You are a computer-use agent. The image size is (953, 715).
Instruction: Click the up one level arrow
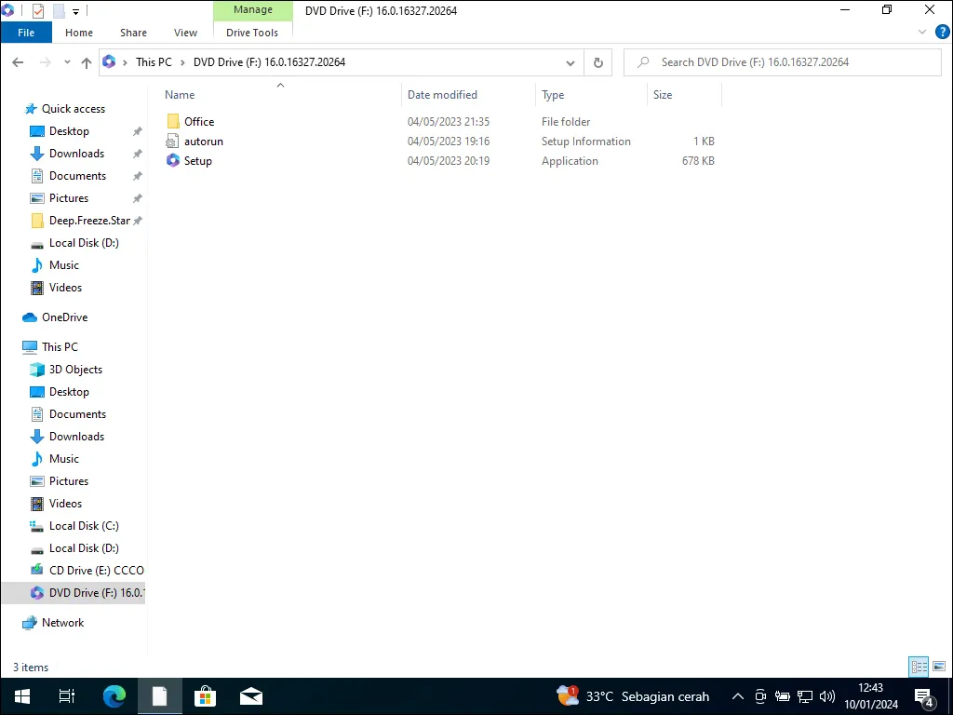click(87, 62)
